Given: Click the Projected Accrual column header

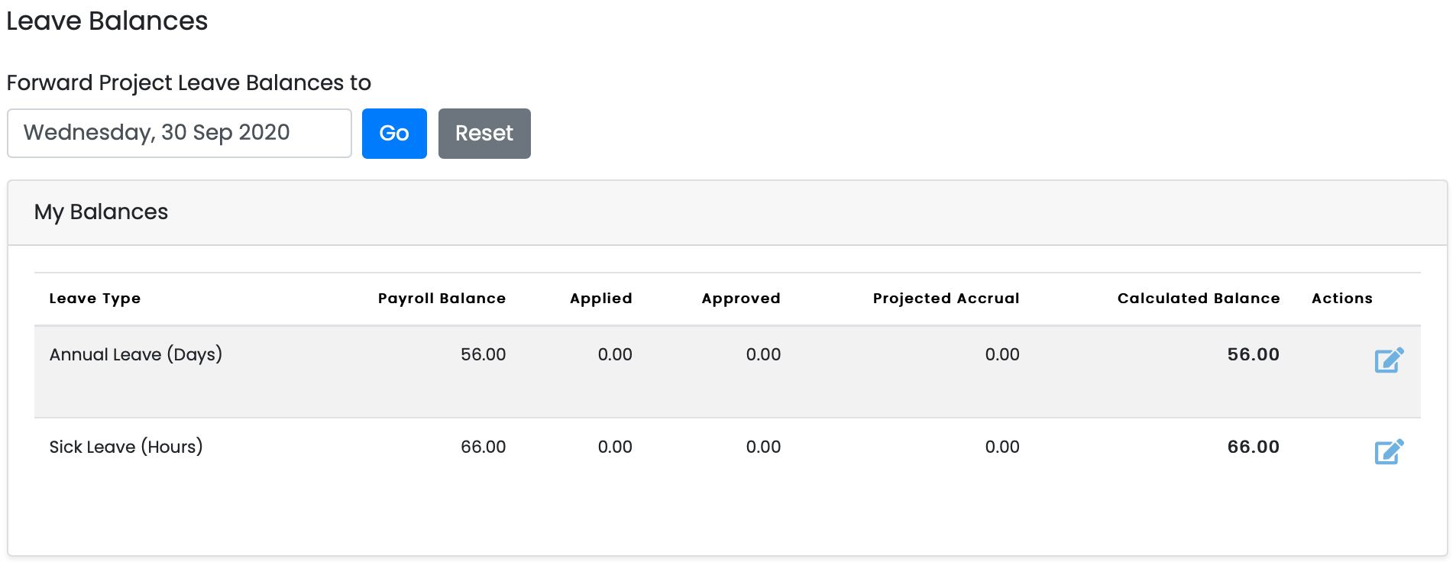Looking at the screenshot, I should 946,299.
